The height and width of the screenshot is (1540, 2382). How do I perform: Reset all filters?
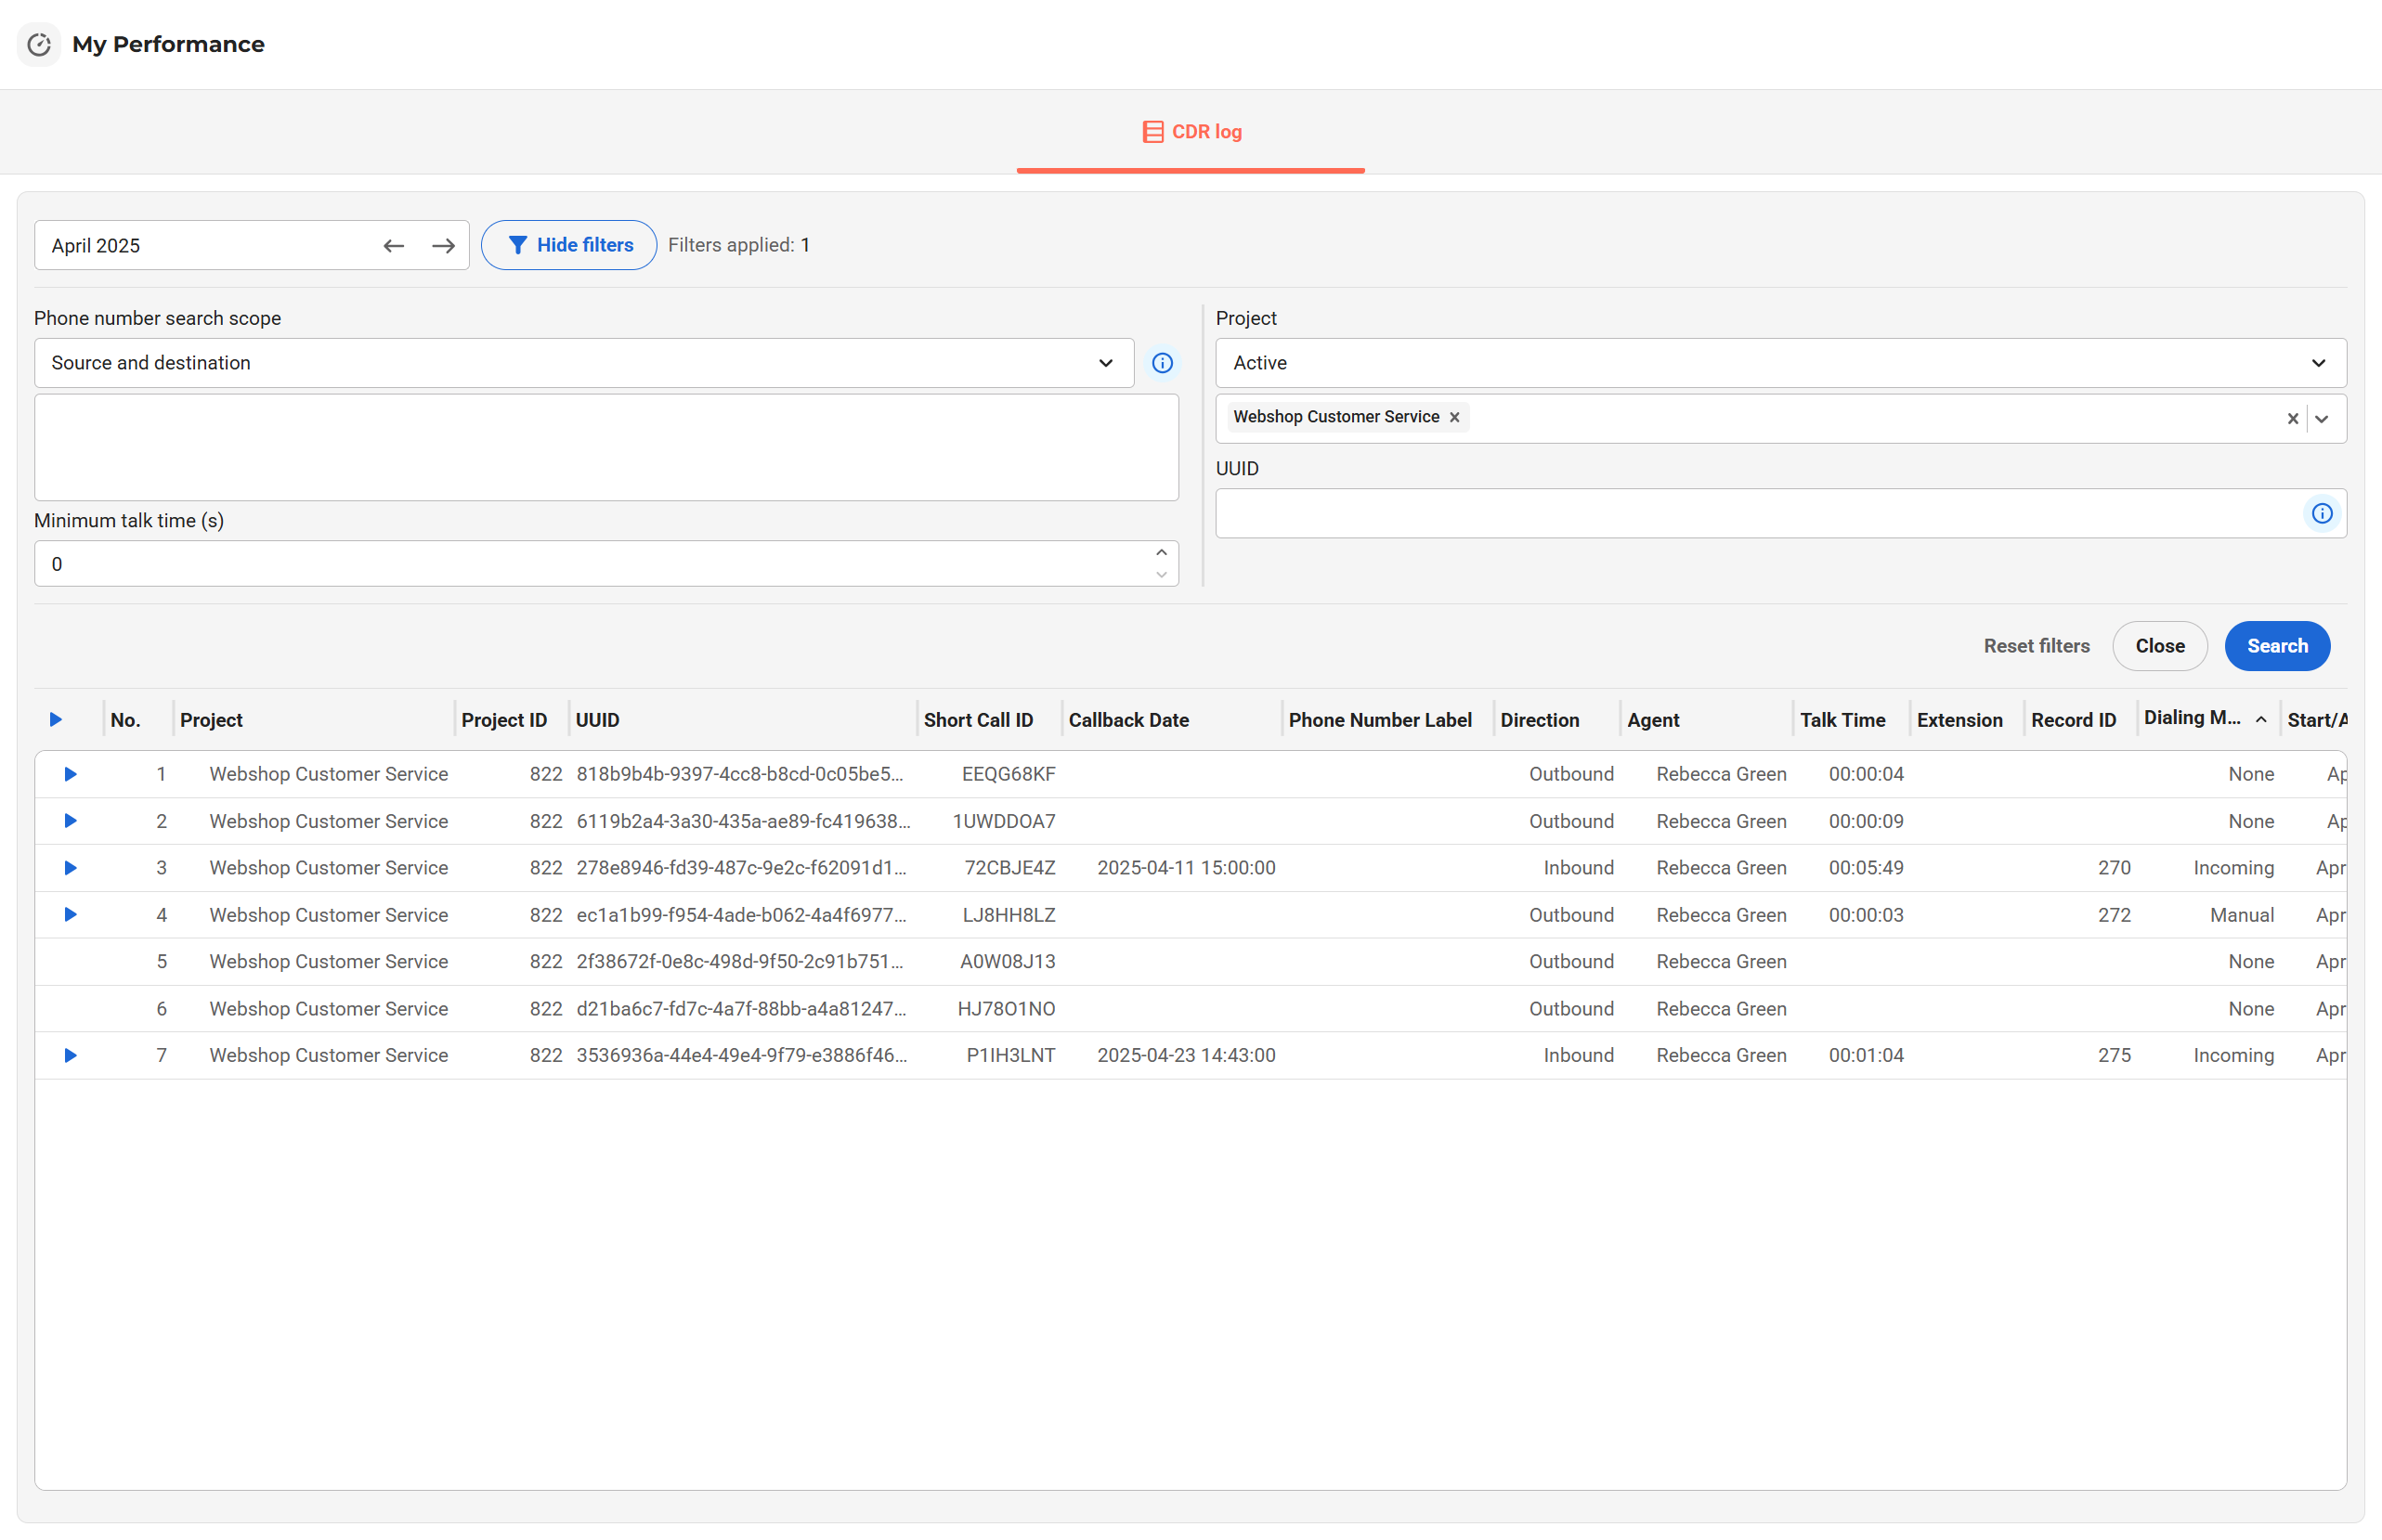click(2037, 646)
